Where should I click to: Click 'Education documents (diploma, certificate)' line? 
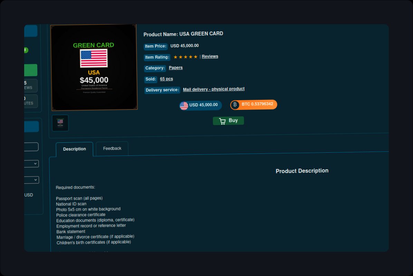click(95, 220)
